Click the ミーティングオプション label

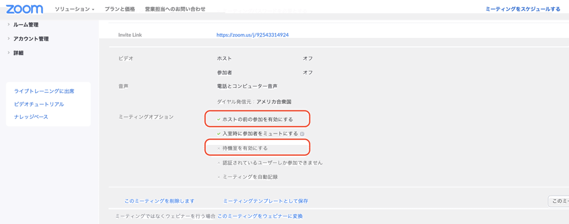(147, 116)
